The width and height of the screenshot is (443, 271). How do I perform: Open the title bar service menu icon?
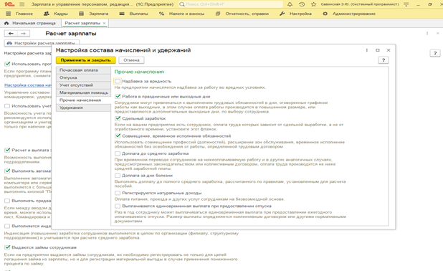[406, 4]
